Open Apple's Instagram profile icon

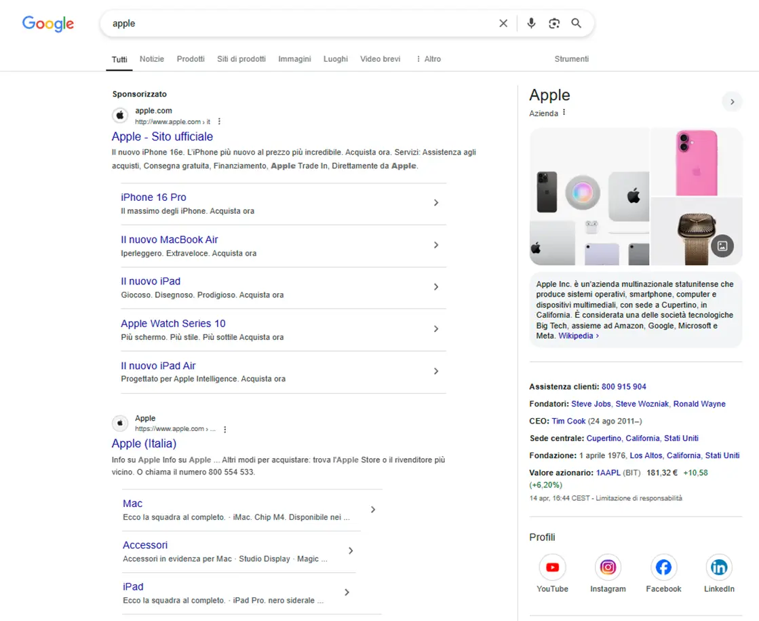point(608,567)
